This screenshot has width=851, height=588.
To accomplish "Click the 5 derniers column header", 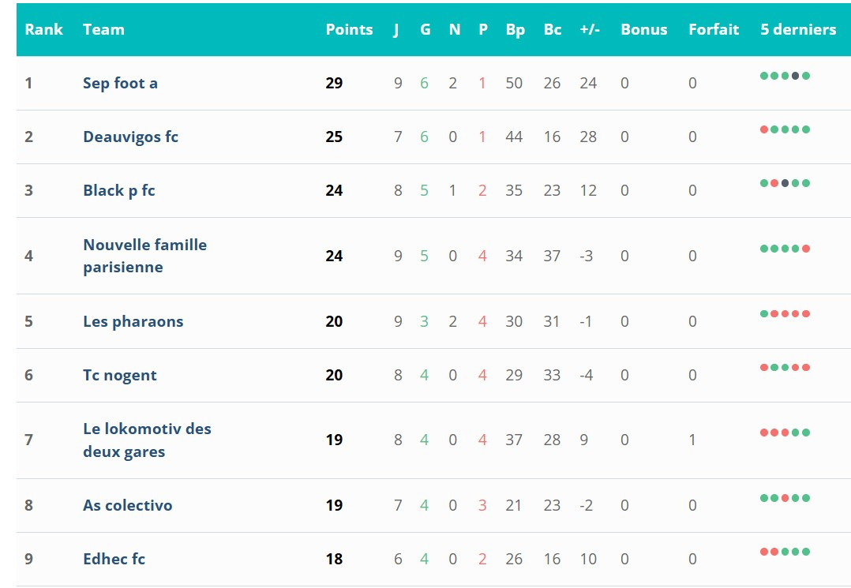I will [x=798, y=29].
